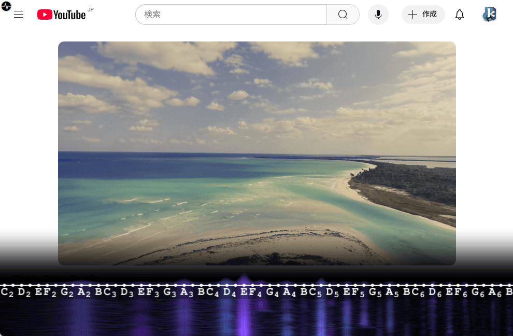The height and width of the screenshot is (336, 513).
Task: Open the 作成 create button
Action: (423, 15)
